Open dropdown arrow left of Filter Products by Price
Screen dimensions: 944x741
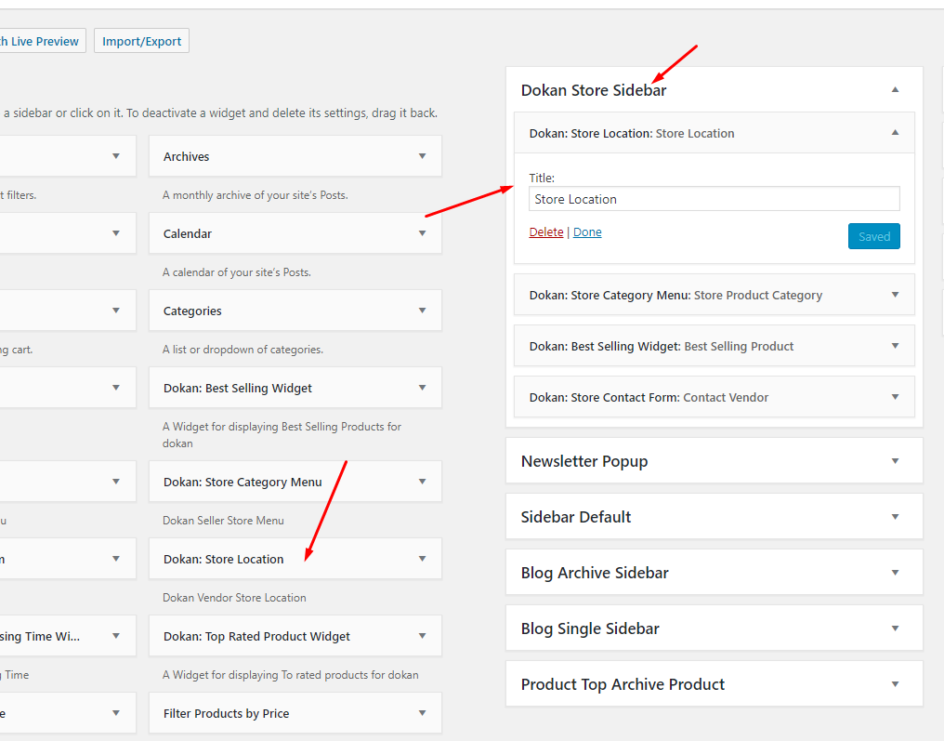point(116,713)
